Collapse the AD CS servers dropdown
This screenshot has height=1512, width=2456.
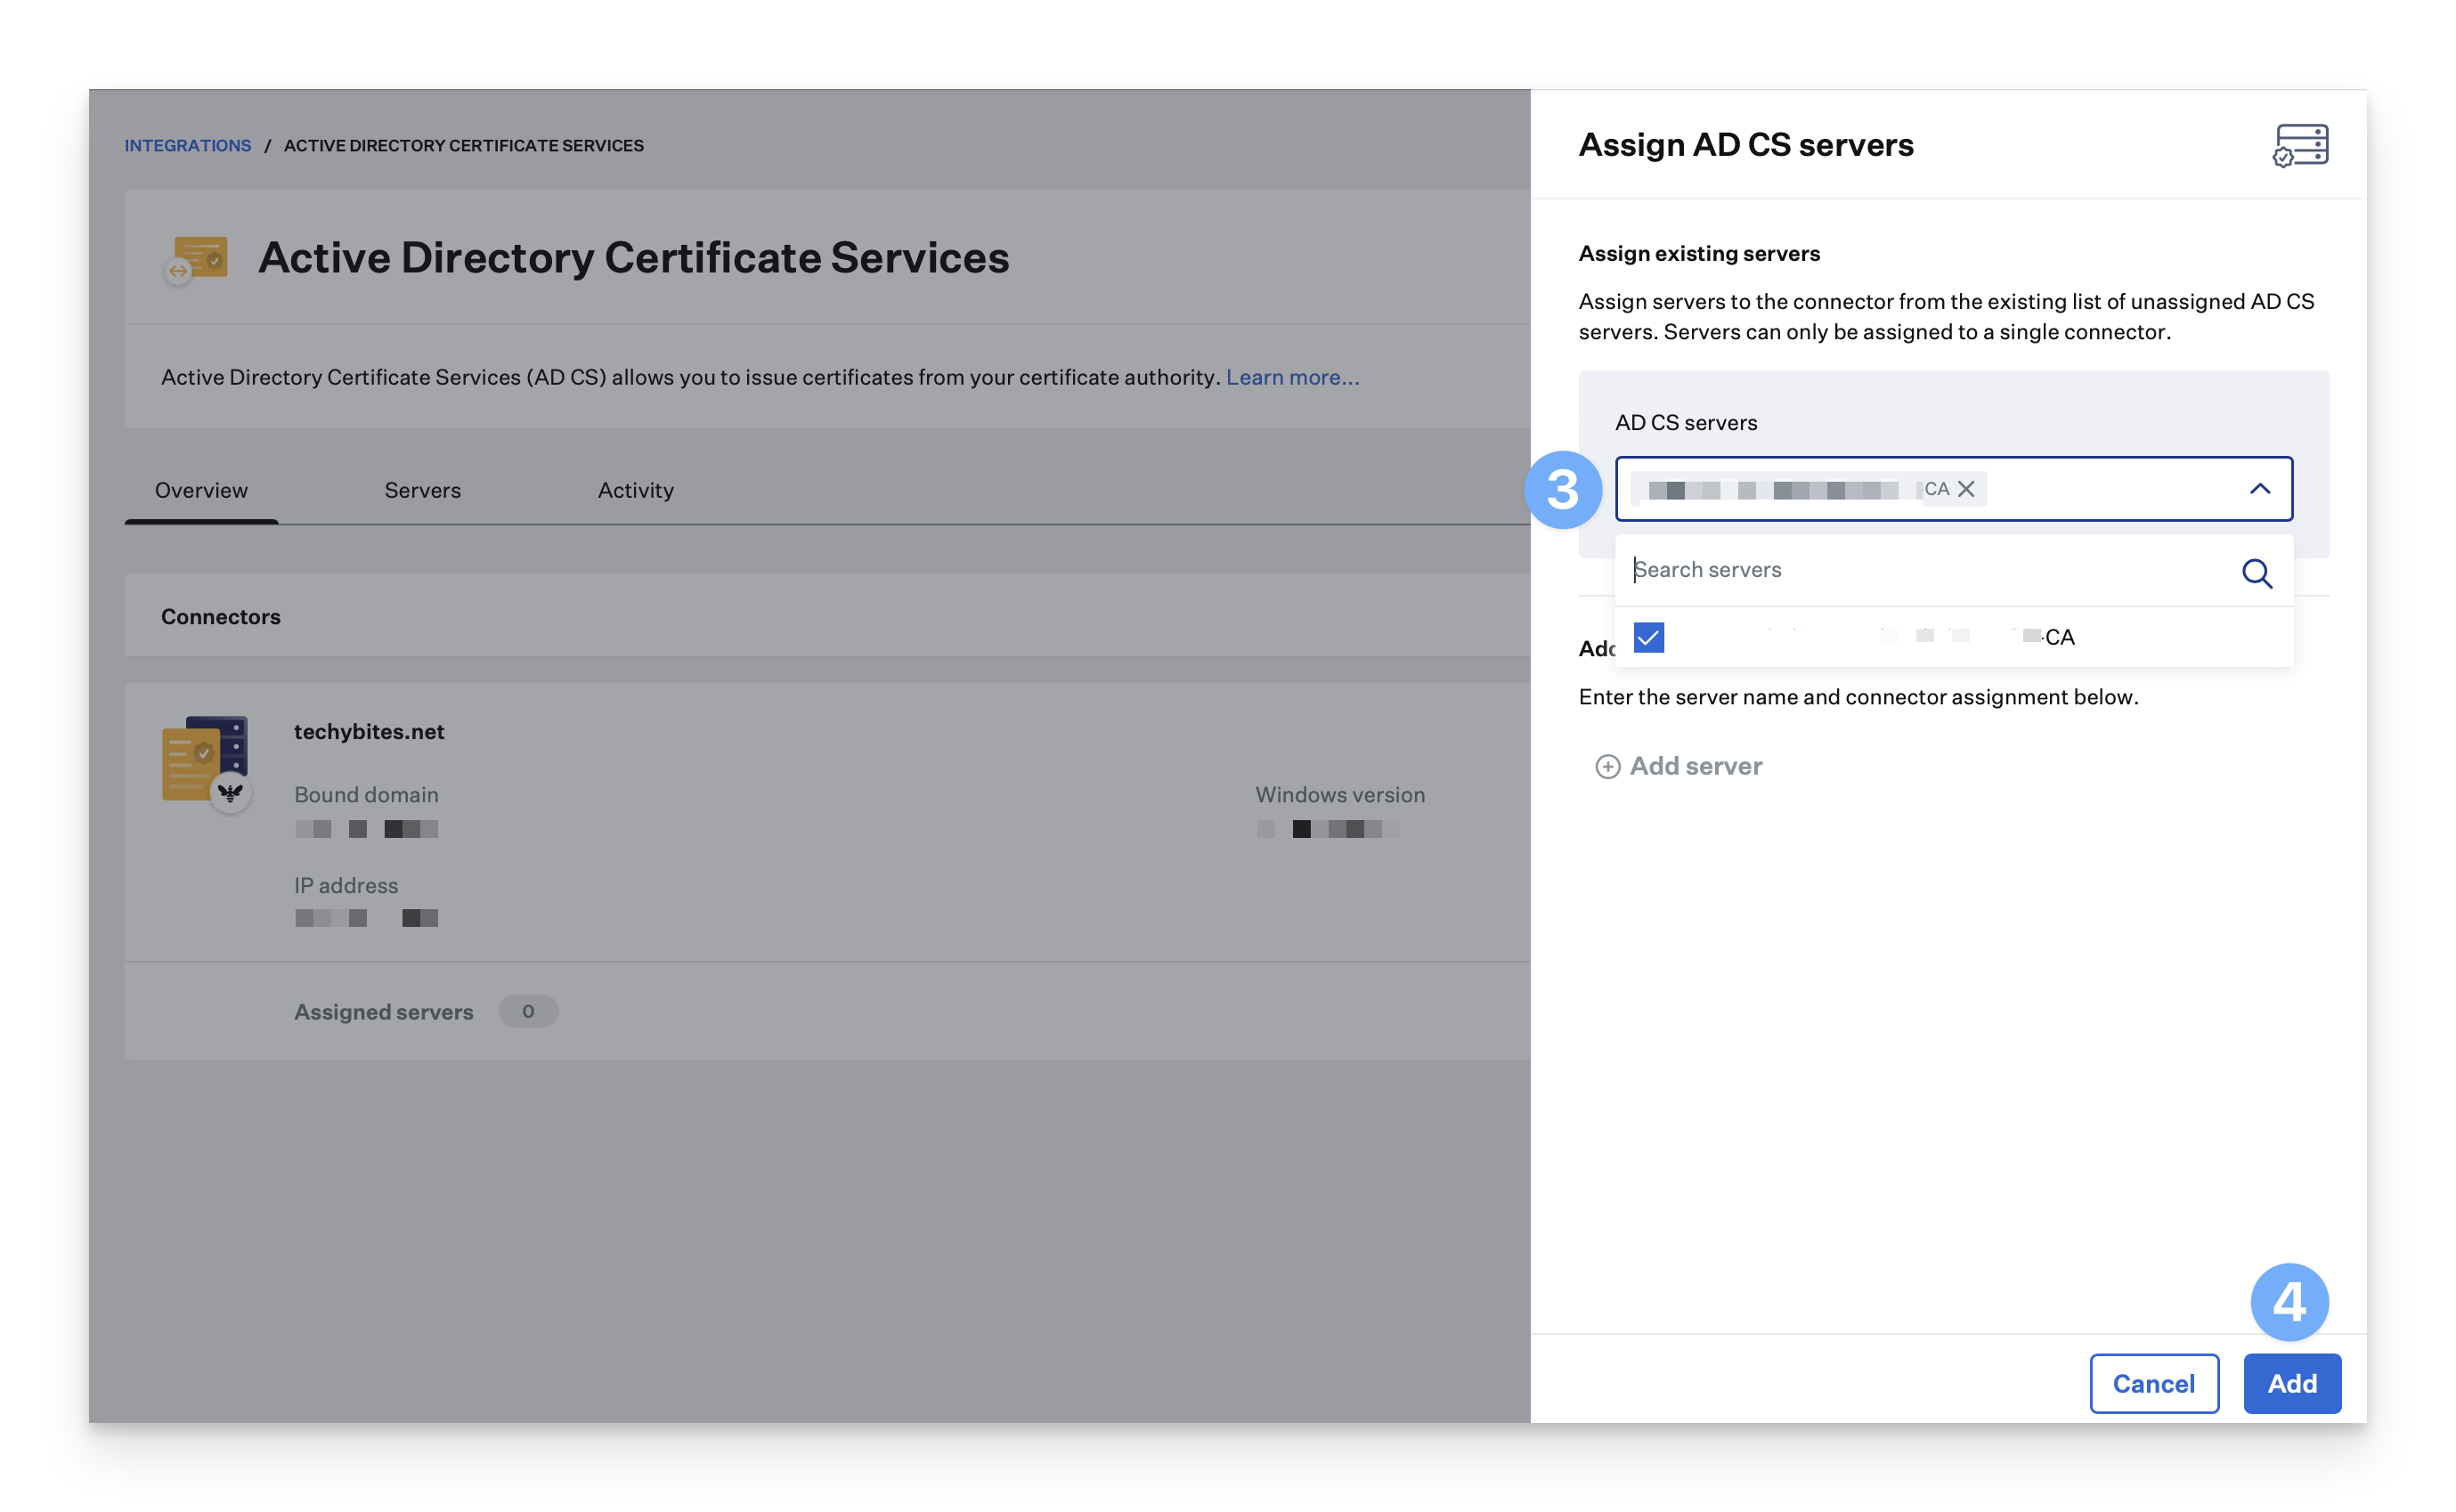tap(2259, 489)
